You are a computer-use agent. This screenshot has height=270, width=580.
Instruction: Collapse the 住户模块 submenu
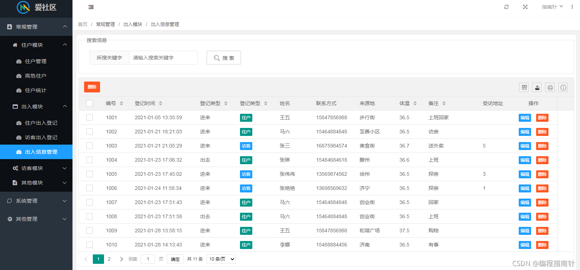[x=36, y=45]
